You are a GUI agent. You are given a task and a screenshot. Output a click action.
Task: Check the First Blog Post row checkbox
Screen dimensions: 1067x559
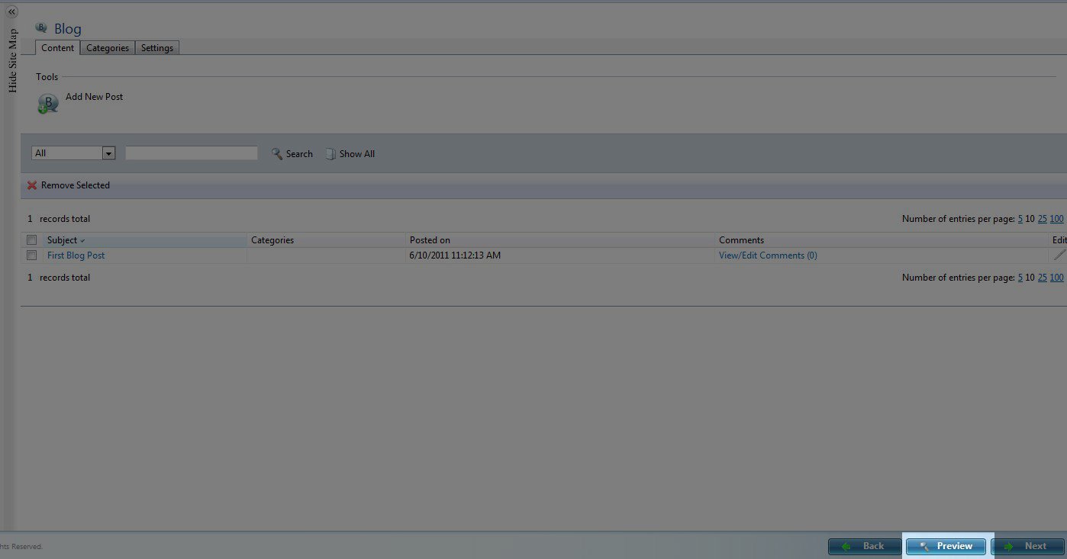click(x=32, y=255)
